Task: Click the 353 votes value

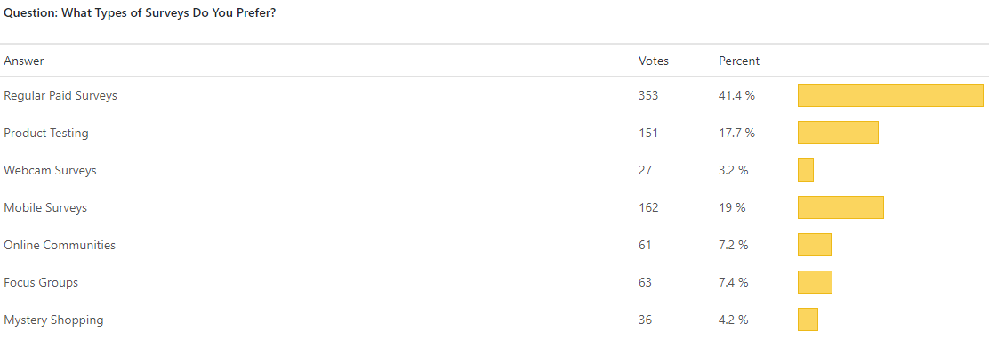Action: [648, 96]
